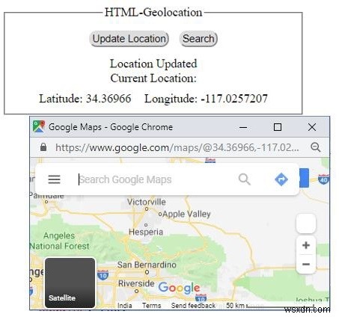Screen dimensions: 339x317
Task: Click Riverside label on the map
Action: (136, 283)
